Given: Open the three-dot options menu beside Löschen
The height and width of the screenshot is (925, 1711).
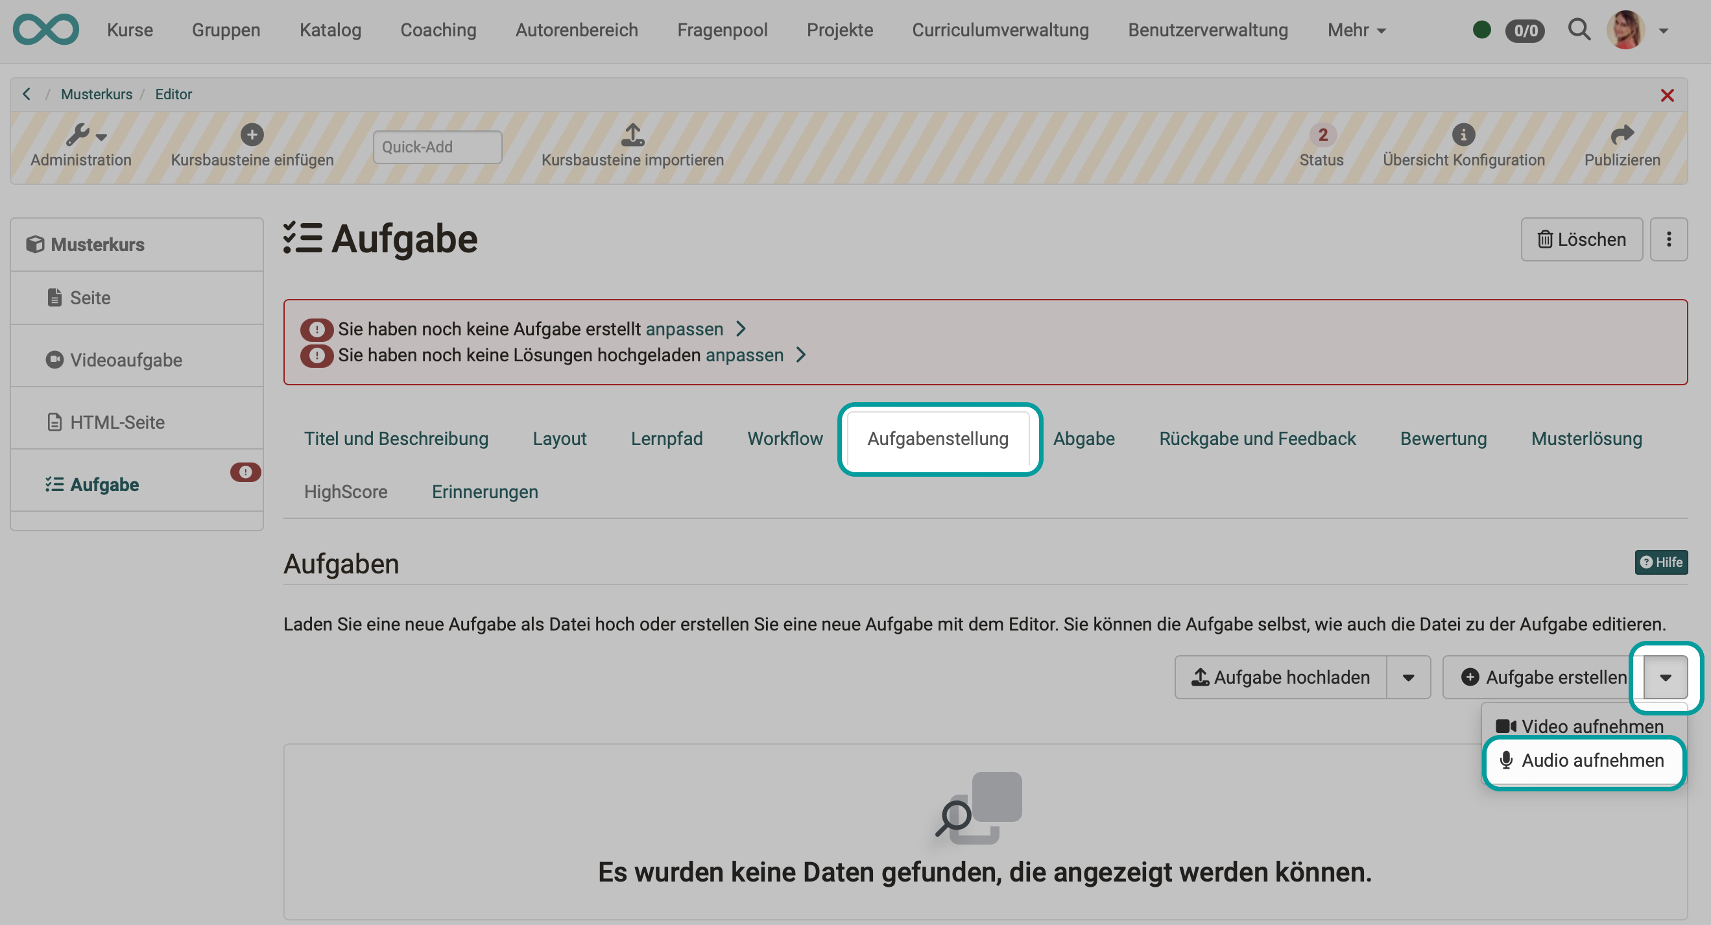Looking at the screenshot, I should coord(1669,239).
